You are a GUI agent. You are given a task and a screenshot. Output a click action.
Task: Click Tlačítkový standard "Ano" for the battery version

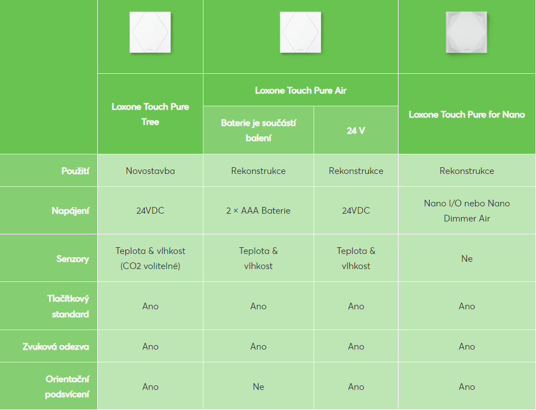point(258,306)
